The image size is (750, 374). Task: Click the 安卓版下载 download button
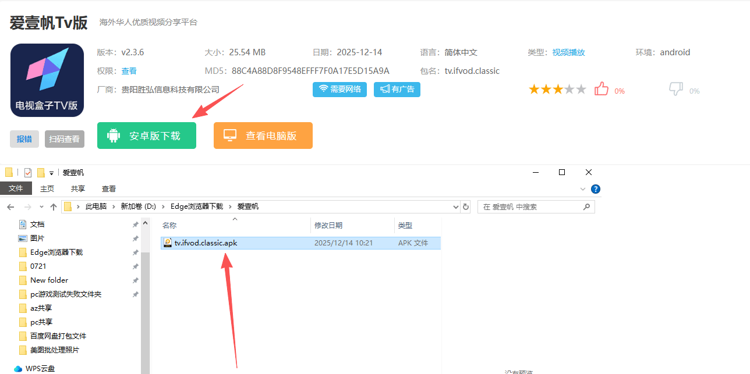tap(147, 136)
